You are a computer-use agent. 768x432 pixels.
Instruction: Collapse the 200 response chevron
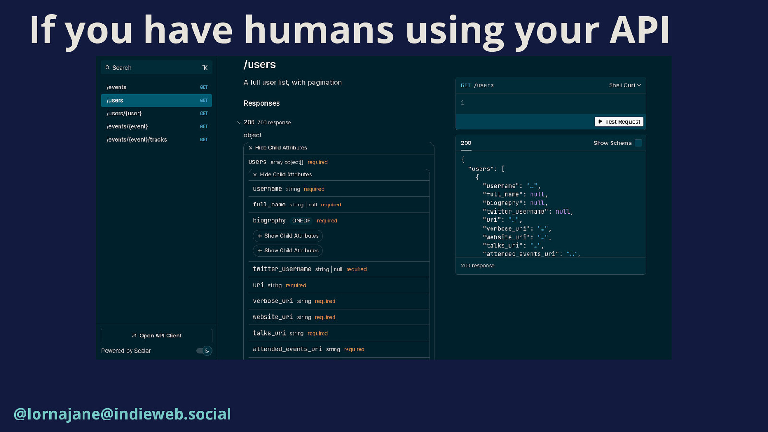(x=239, y=122)
